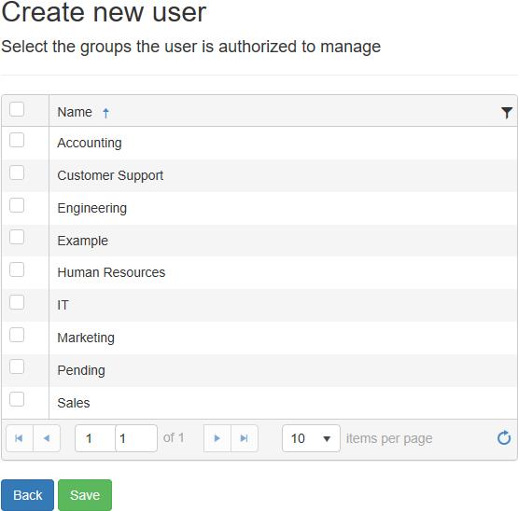
Task: Go to the previous page
Action: pos(47,438)
